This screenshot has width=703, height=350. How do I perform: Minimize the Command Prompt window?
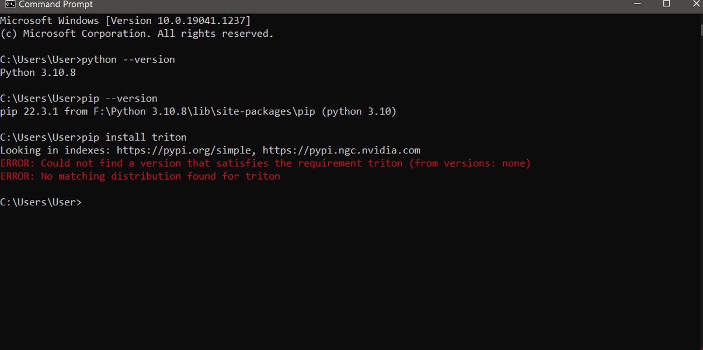coord(638,3)
